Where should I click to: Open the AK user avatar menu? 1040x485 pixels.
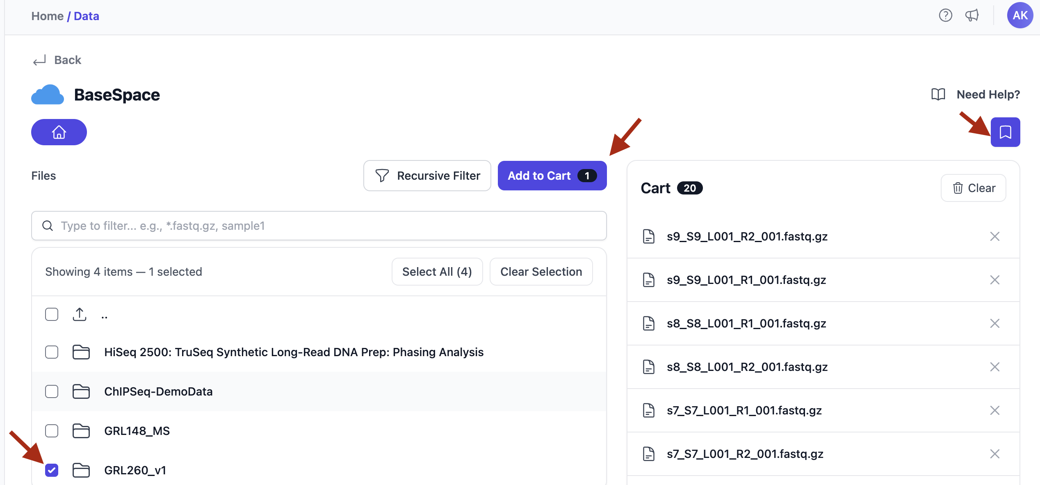1019,16
